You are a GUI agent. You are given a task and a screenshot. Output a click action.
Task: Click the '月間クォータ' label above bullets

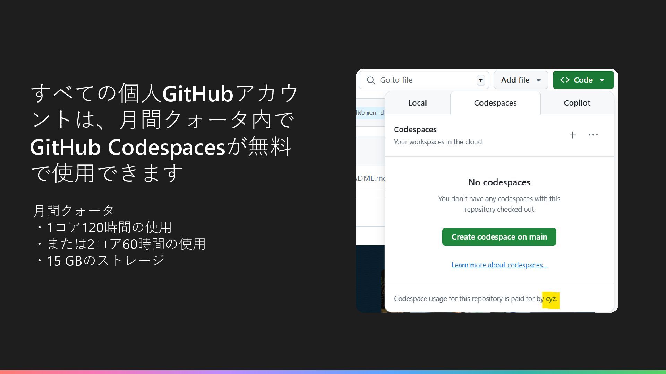click(x=74, y=210)
